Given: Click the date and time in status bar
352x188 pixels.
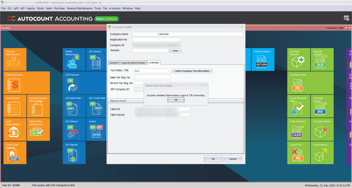Looking at the screenshot, I should pos(327,185).
